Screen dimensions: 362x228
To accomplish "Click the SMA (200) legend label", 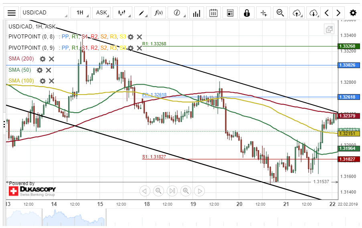I will (21, 59).
